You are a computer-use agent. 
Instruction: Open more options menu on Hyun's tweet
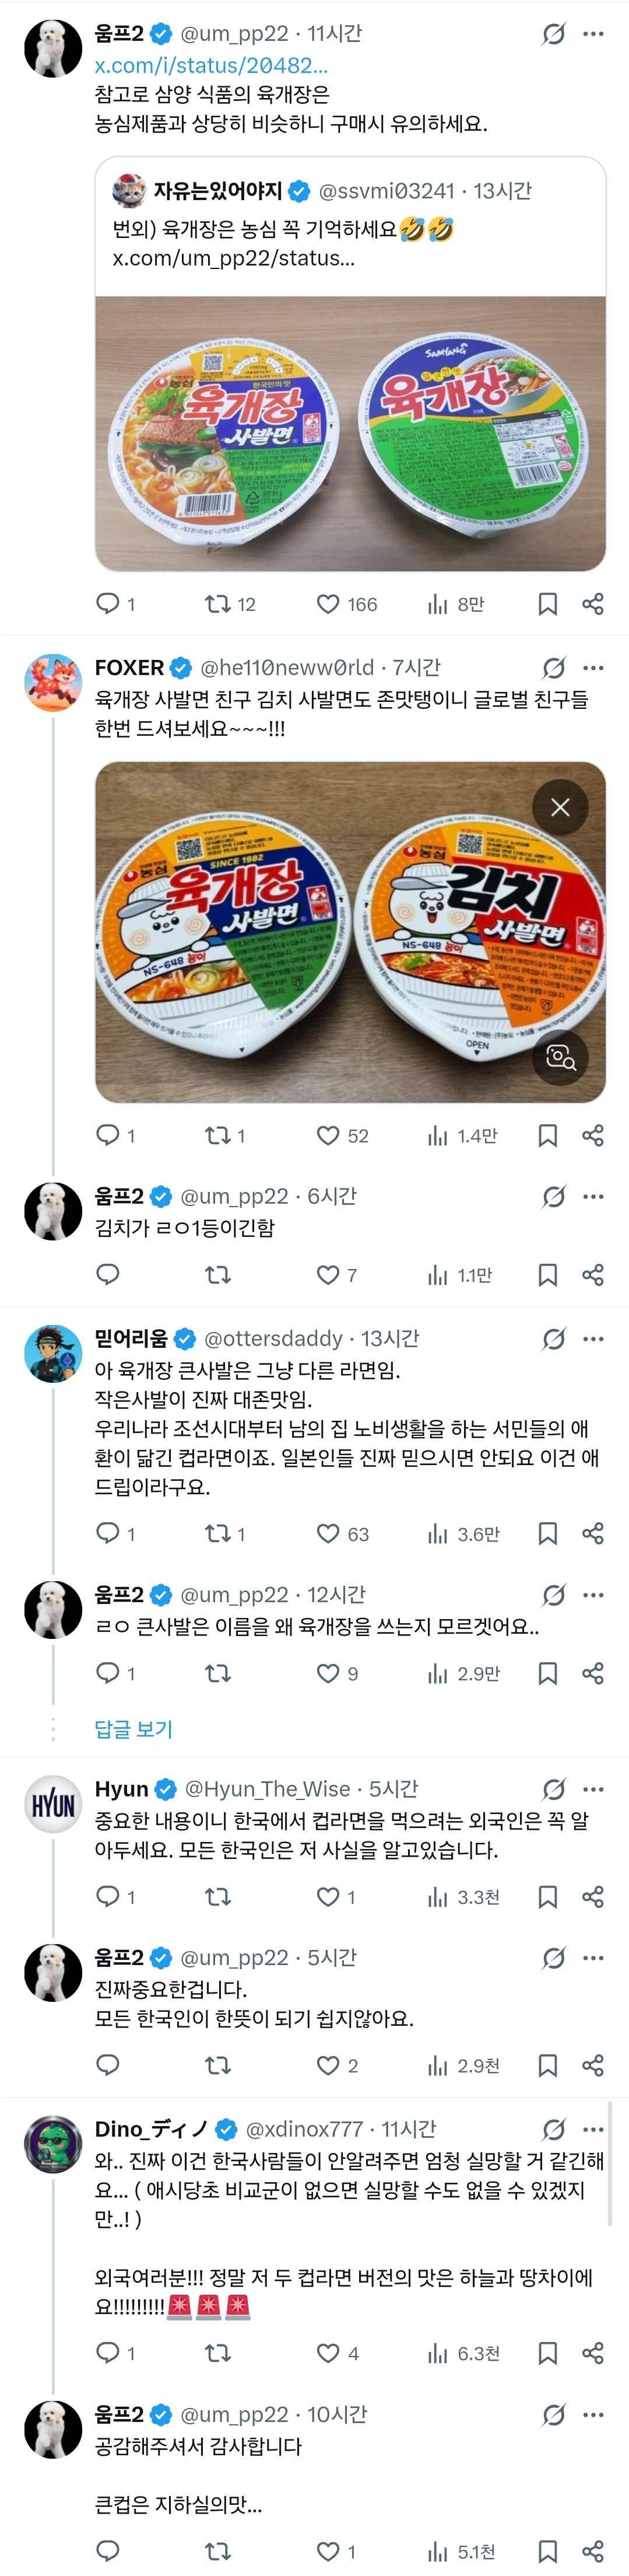click(x=593, y=1789)
